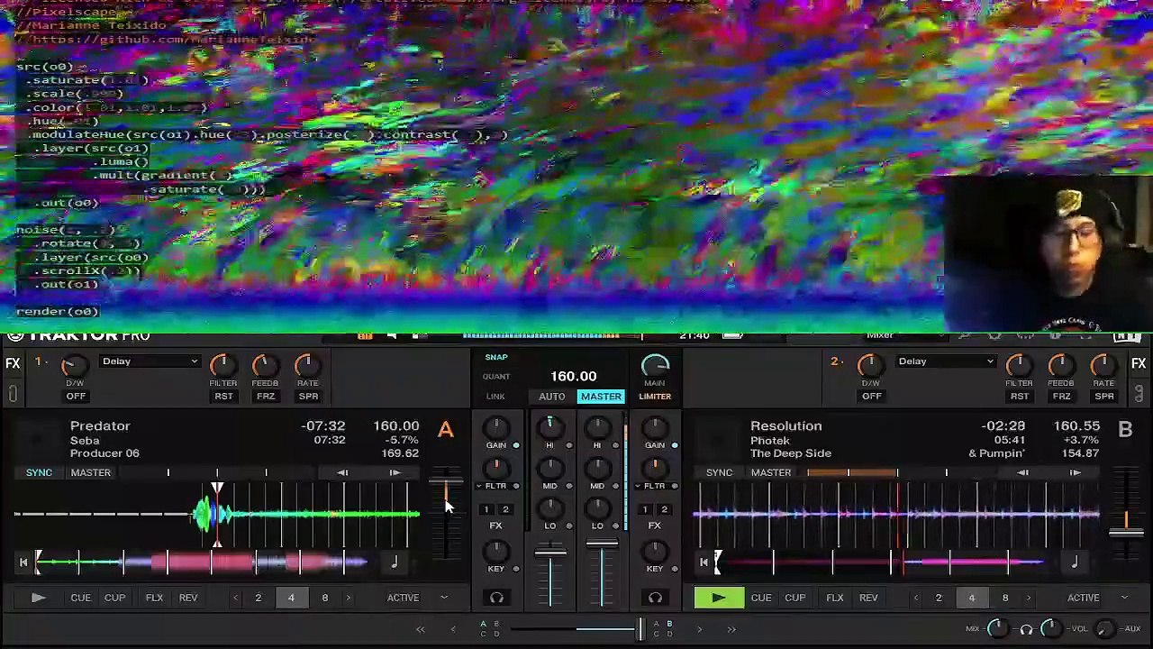Toggle the main LIMITER
The image size is (1153, 649).
(x=655, y=397)
